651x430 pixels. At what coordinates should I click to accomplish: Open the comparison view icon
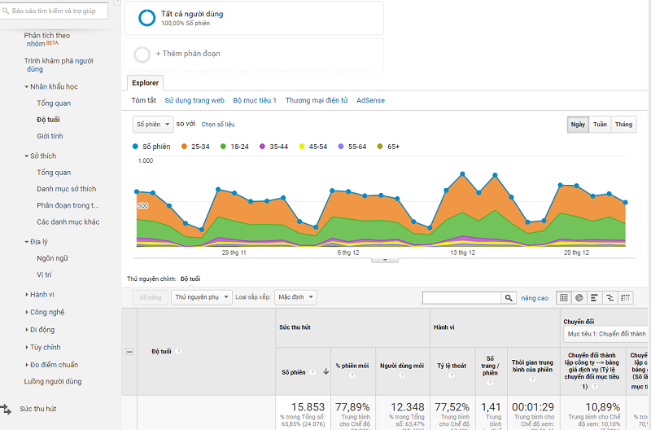[x=609, y=298]
